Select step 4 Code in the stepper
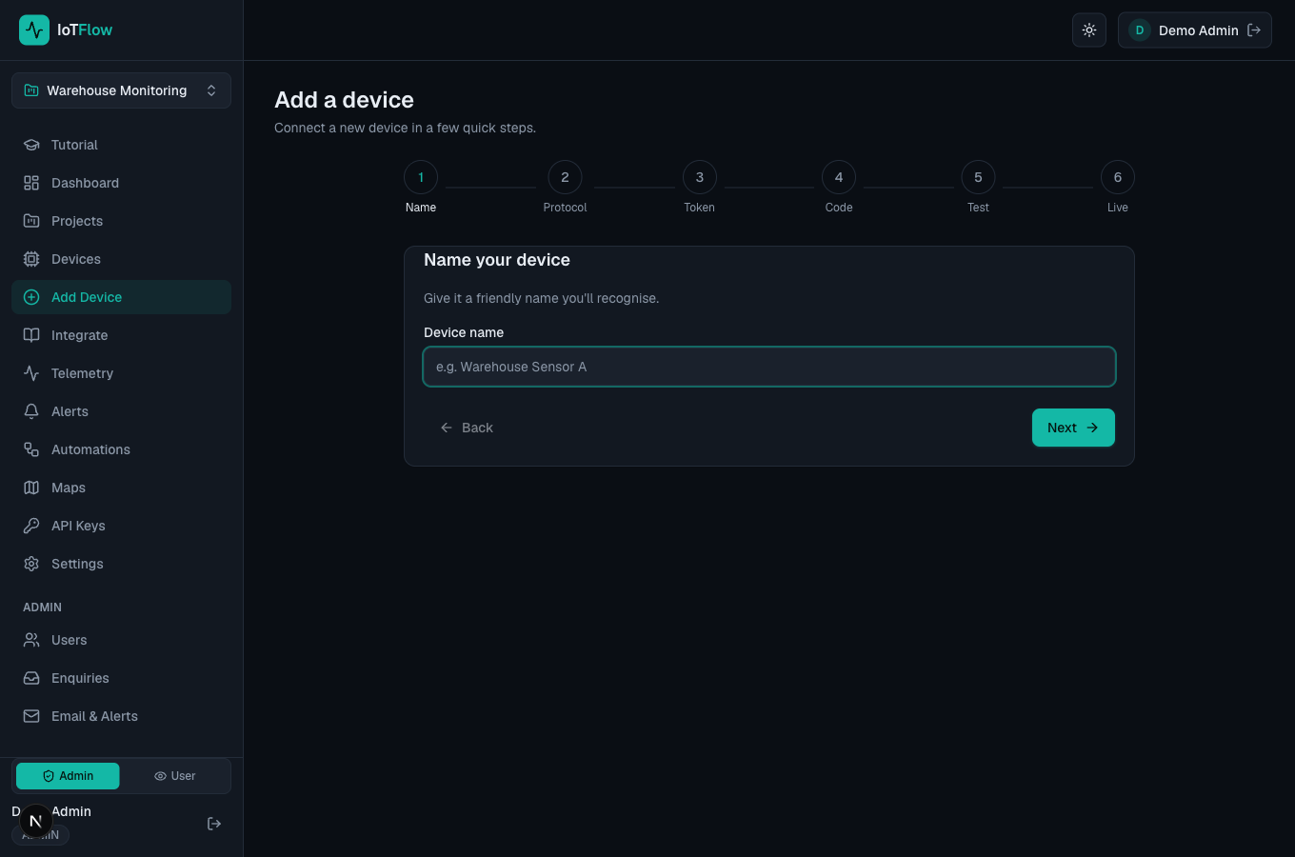 click(839, 177)
